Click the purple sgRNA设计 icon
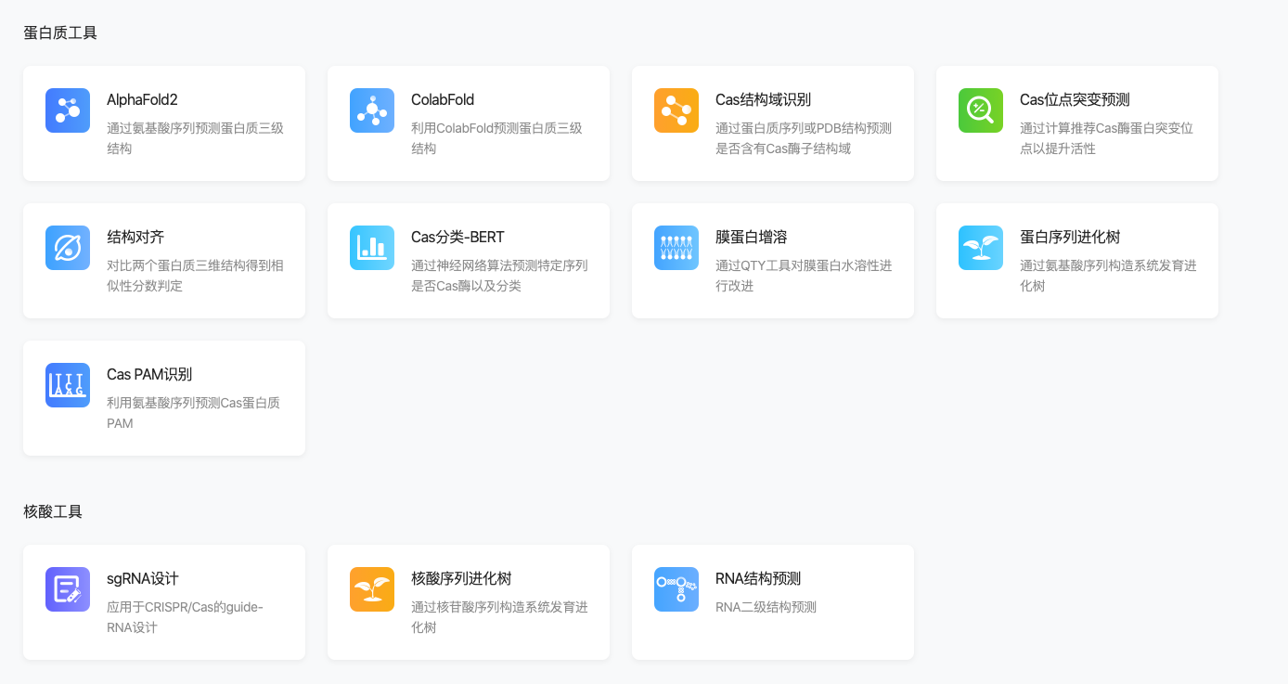This screenshot has height=684, width=1288. [x=68, y=589]
